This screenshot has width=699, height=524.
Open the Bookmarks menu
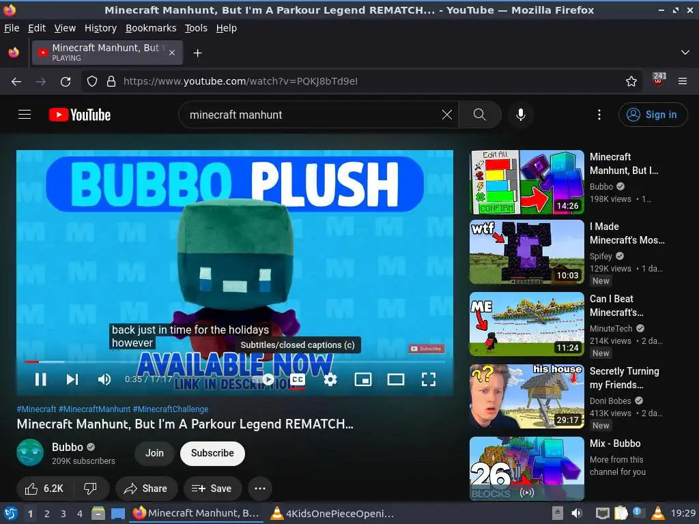pyautogui.click(x=151, y=28)
